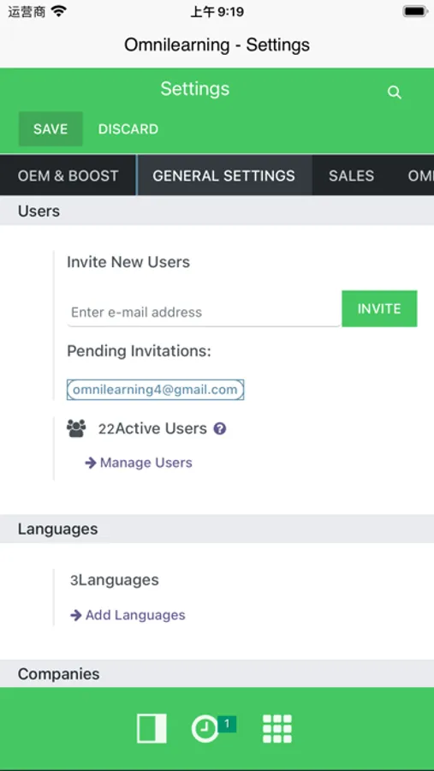Click the Pending Invitations label
Image resolution: width=434 pixels, height=771 pixels.
point(139,351)
